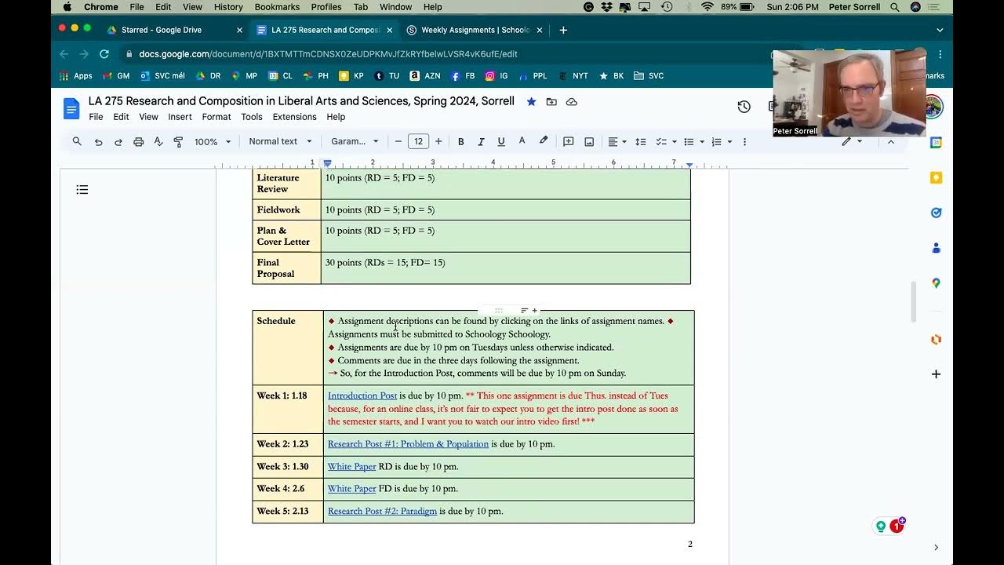Viewport: 1004px width, 565px height.
Task: Open the zoom level dropdown
Action: [x=213, y=142]
